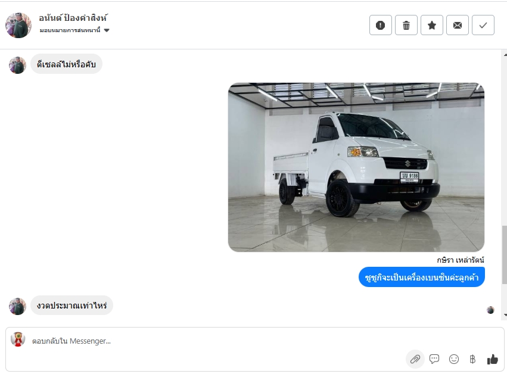Open อนันต์ ป้องคำสิงห์ profile name link

click(73, 18)
